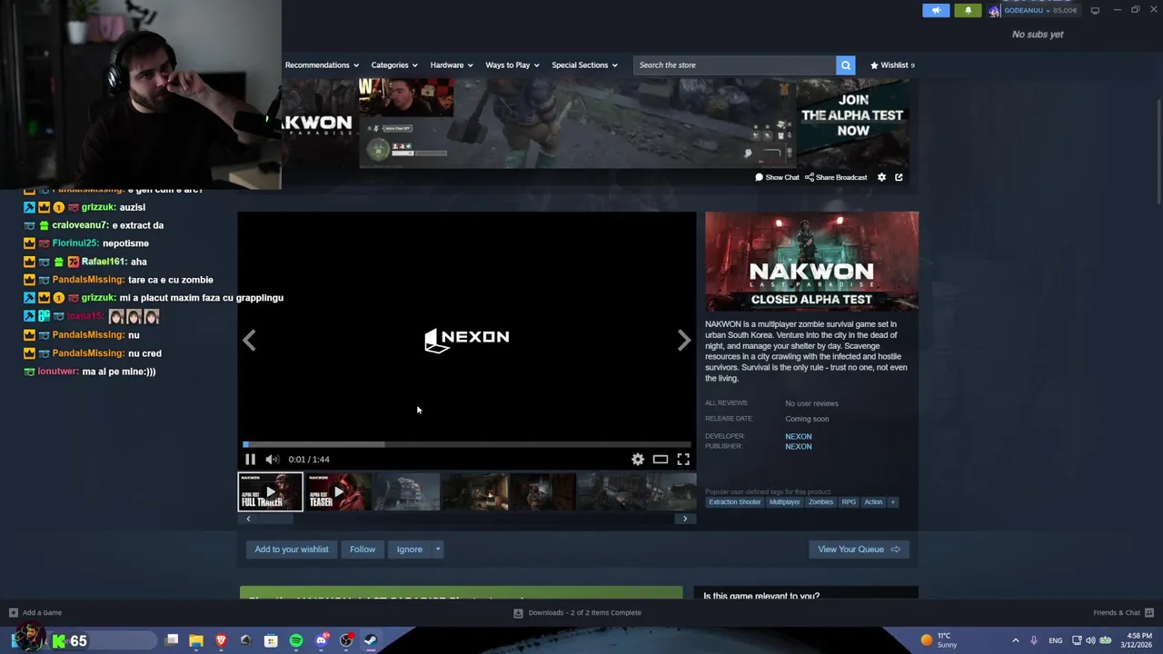Expand the Ignore options dropdown arrow
1163x654 pixels.
[437, 550]
